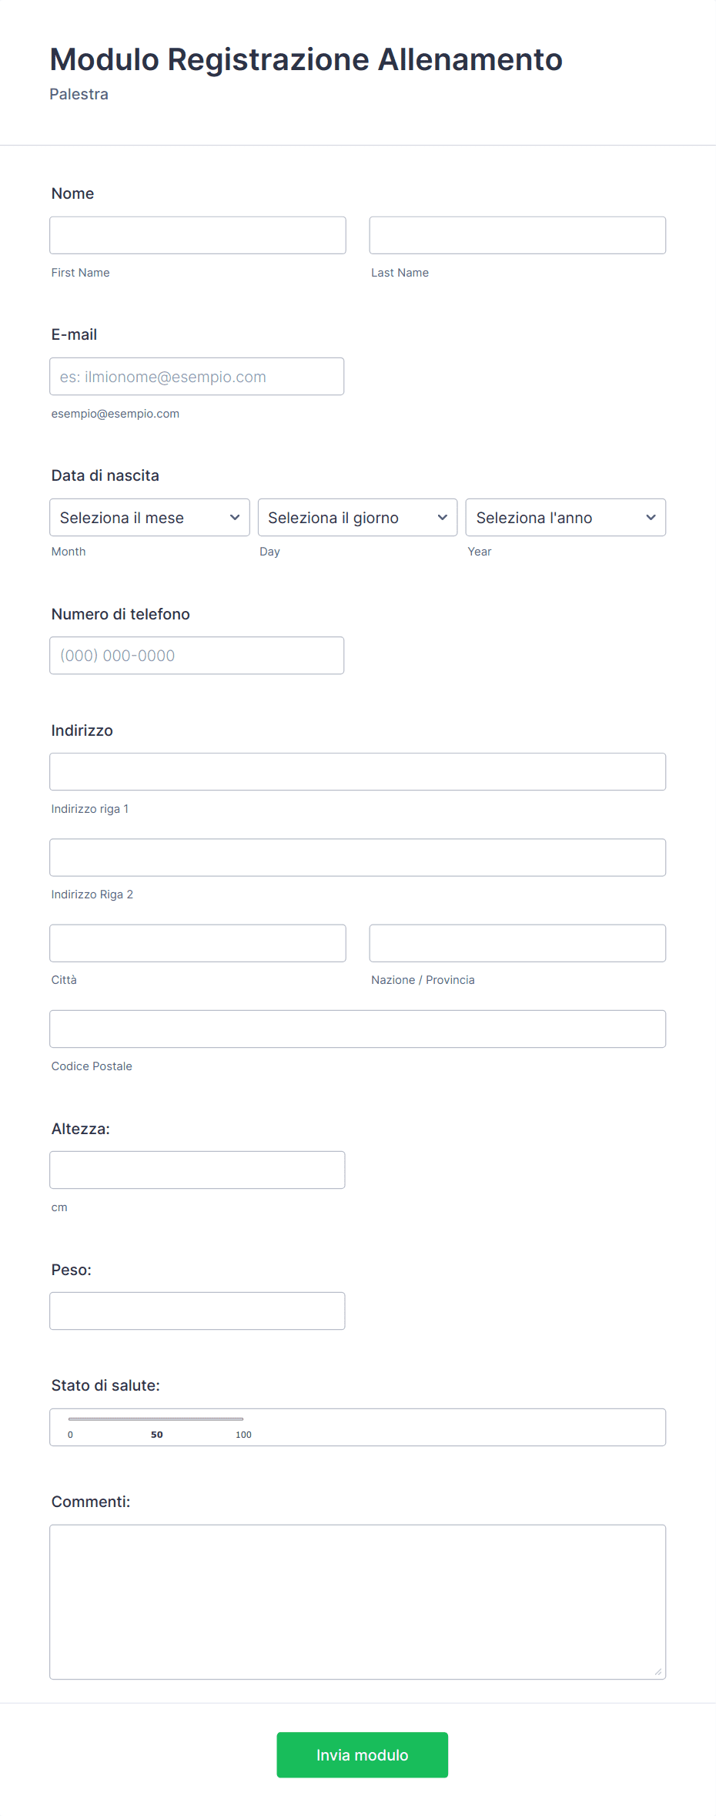Expand the Seleziona il giorno dropdown
Viewport: 716px width, 1816px height.
(x=357, y=518)
